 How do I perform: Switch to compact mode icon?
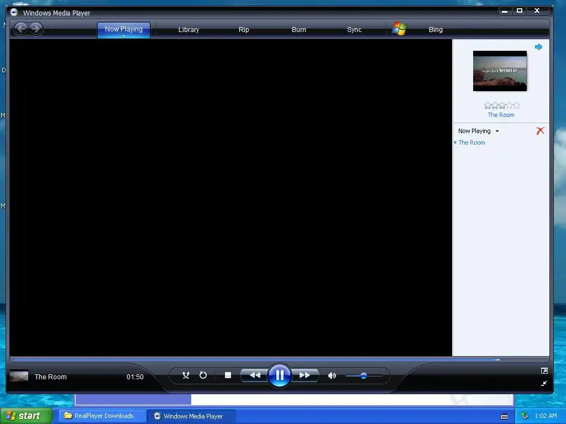544,383
